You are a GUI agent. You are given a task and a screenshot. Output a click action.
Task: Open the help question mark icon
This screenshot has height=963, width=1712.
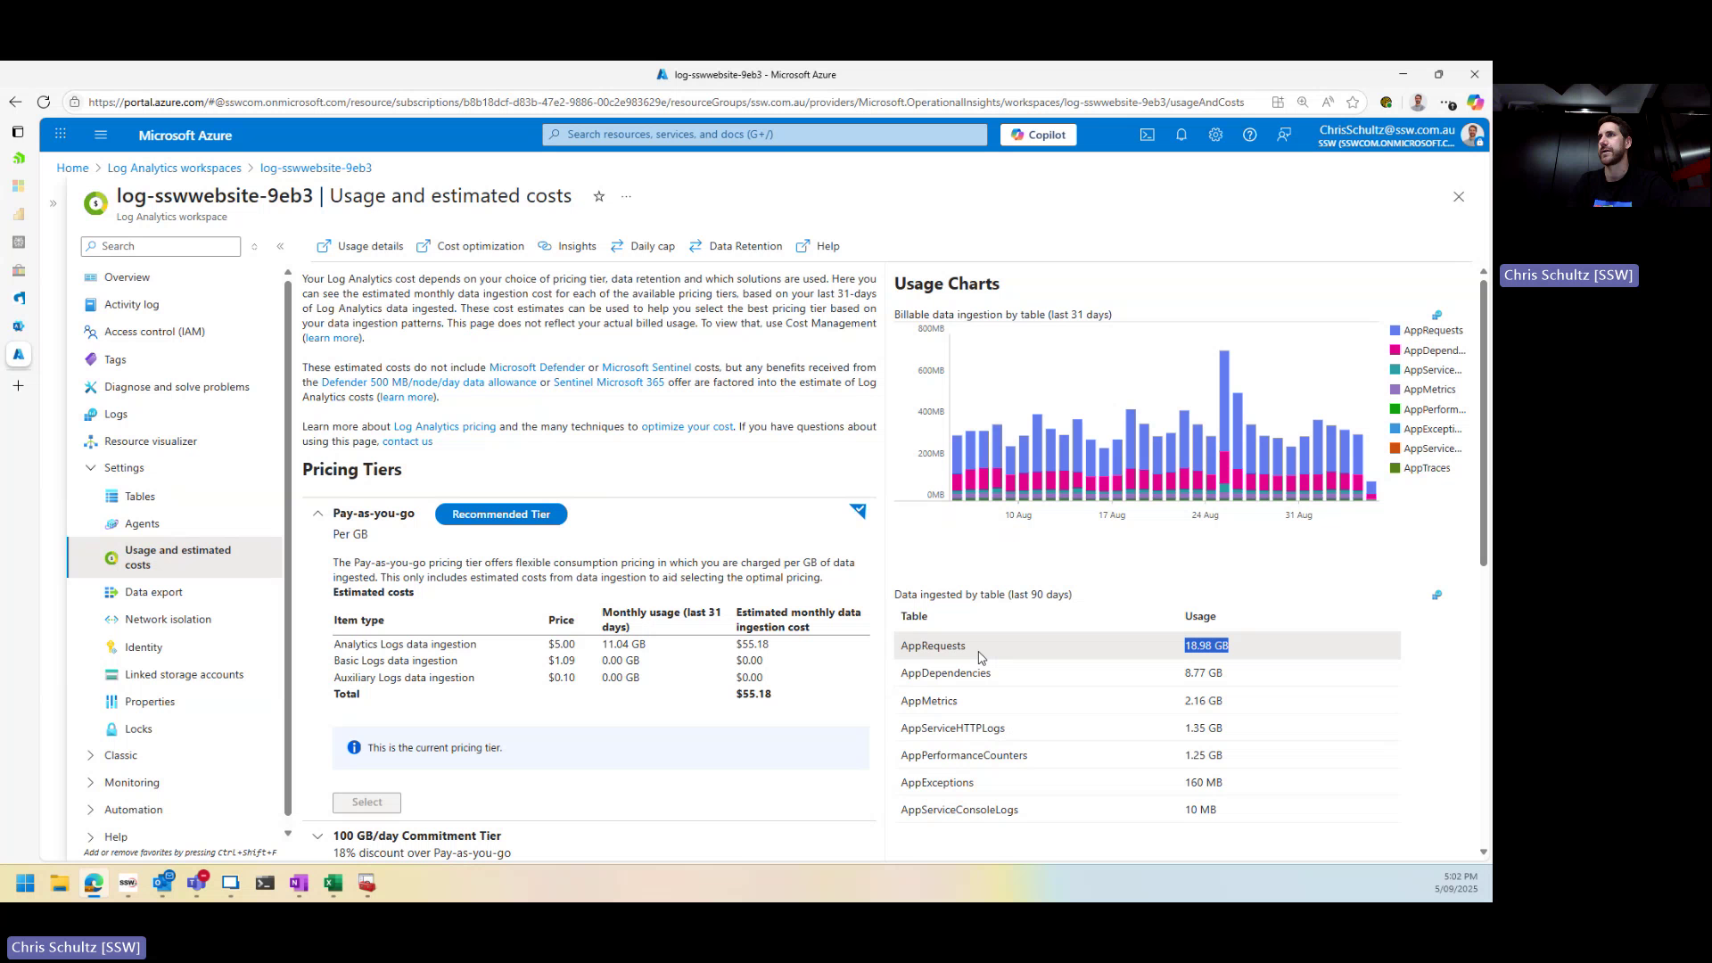click(1250, 135)
